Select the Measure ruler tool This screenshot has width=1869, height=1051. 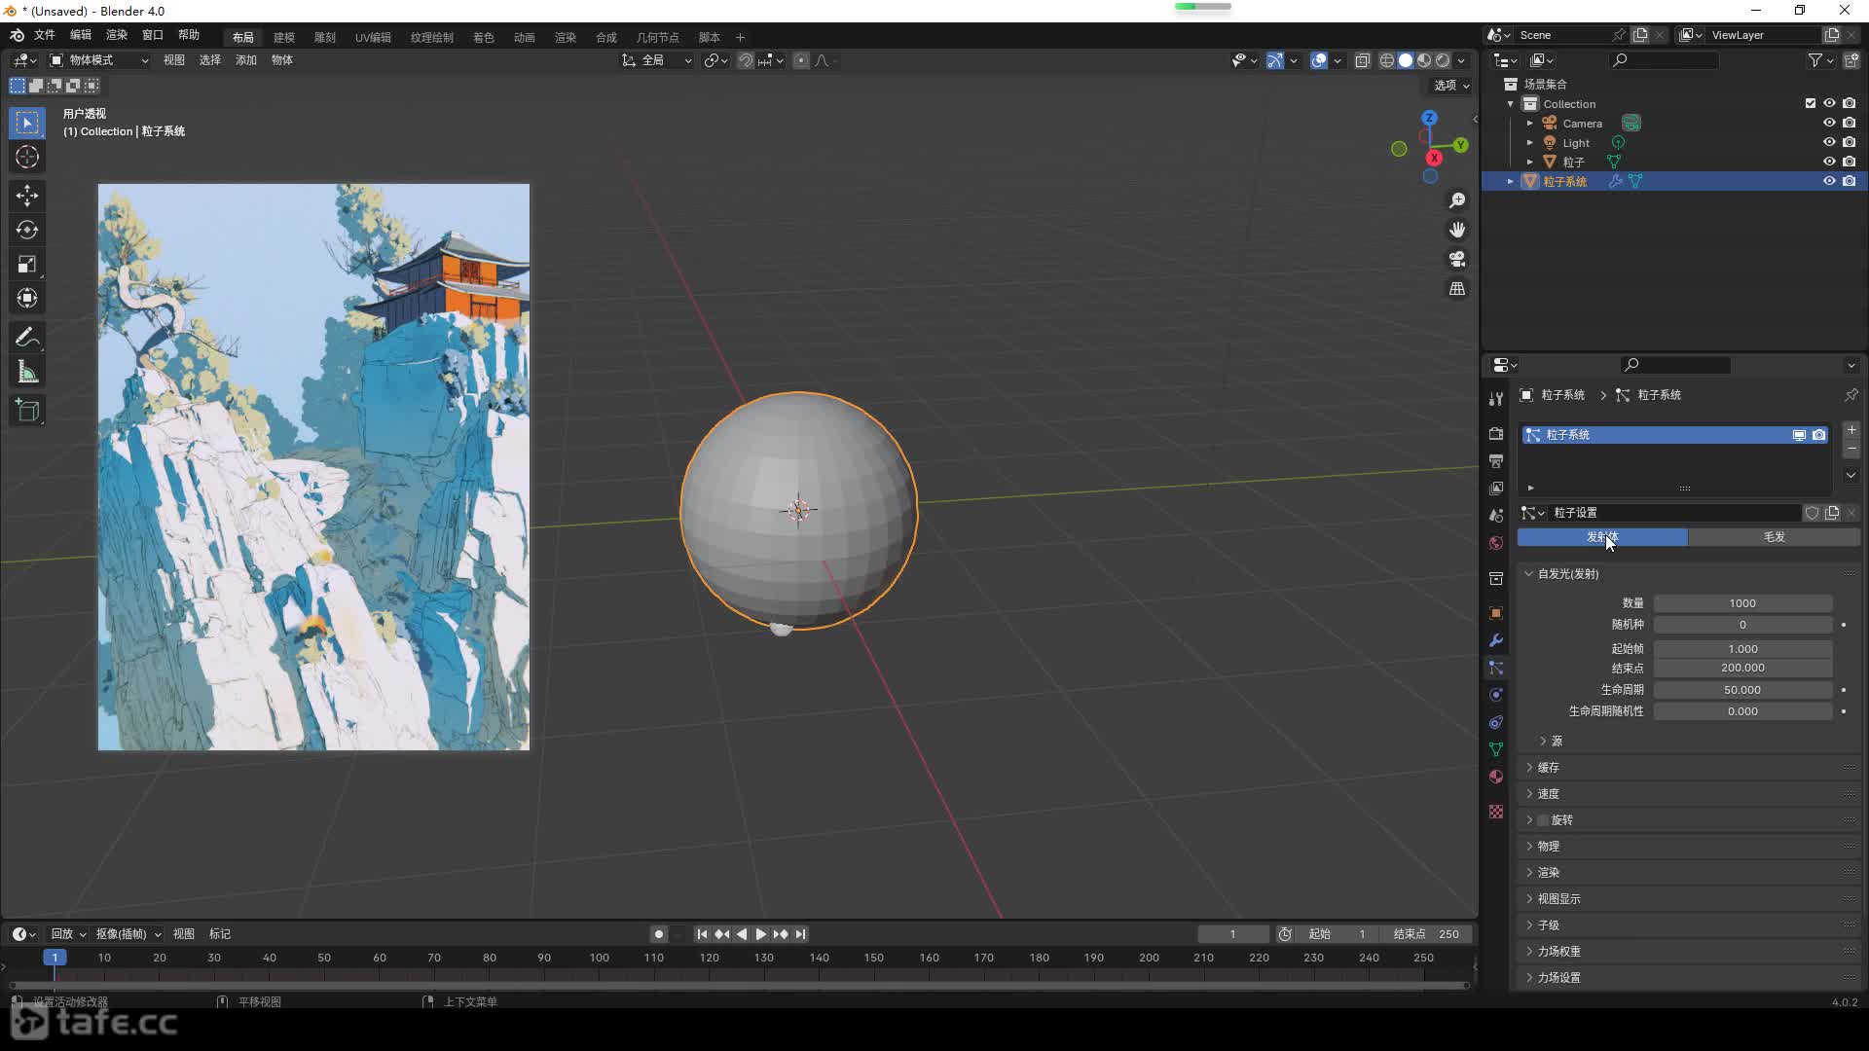click(27, 372)
